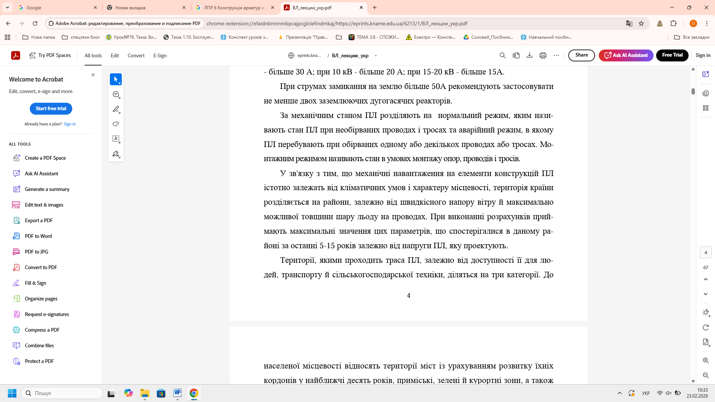Click the Sign in link in header
The image size is (715, 402).
tap(703, 55)
